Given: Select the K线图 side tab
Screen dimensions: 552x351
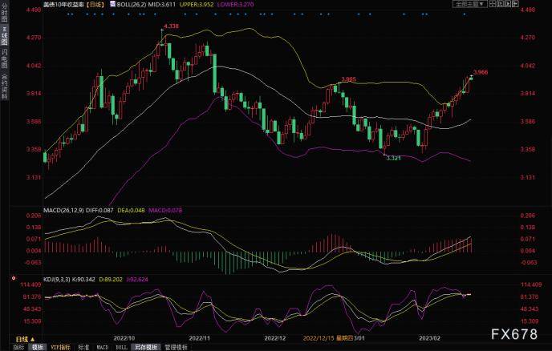Looking at the screenshot, I should (4, 37).
